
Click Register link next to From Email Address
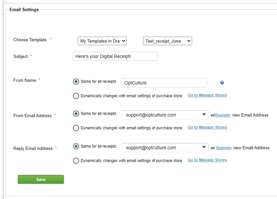pyautogui.click(x=223, y=115)
